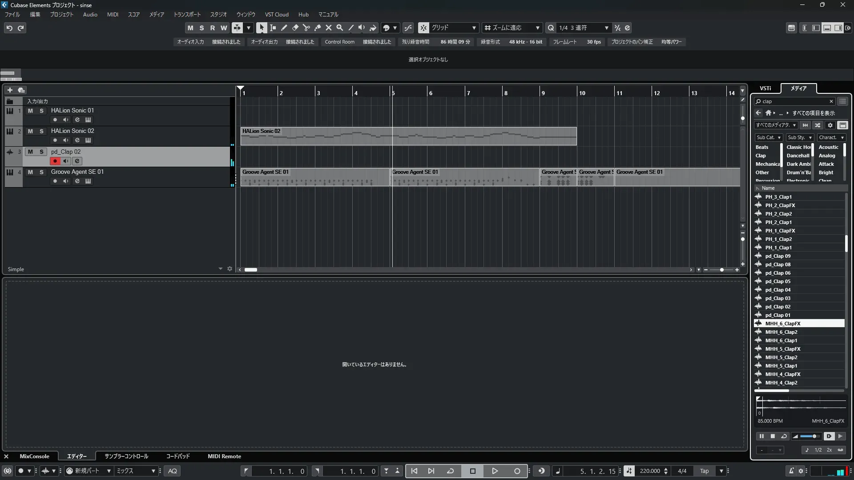854x480 pixels.
Task: Select MHH_5_Clap1 in media results
Action: click(x=781, y=366)
